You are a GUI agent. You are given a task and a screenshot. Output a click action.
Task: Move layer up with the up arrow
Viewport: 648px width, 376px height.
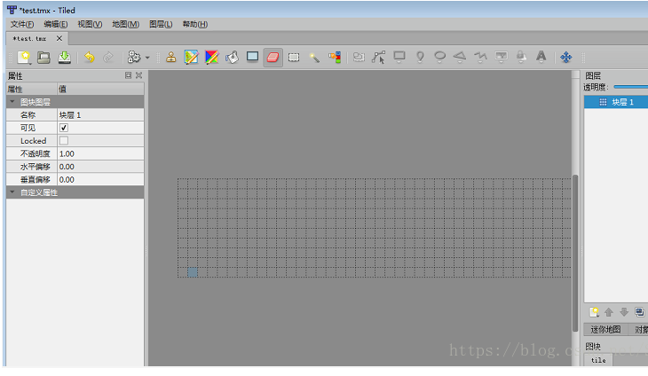(x=609, y=312)
